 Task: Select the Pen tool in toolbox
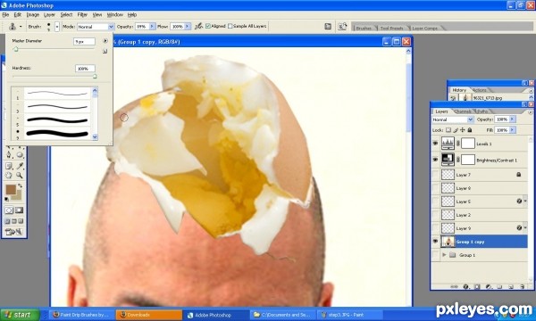point(9,155)
